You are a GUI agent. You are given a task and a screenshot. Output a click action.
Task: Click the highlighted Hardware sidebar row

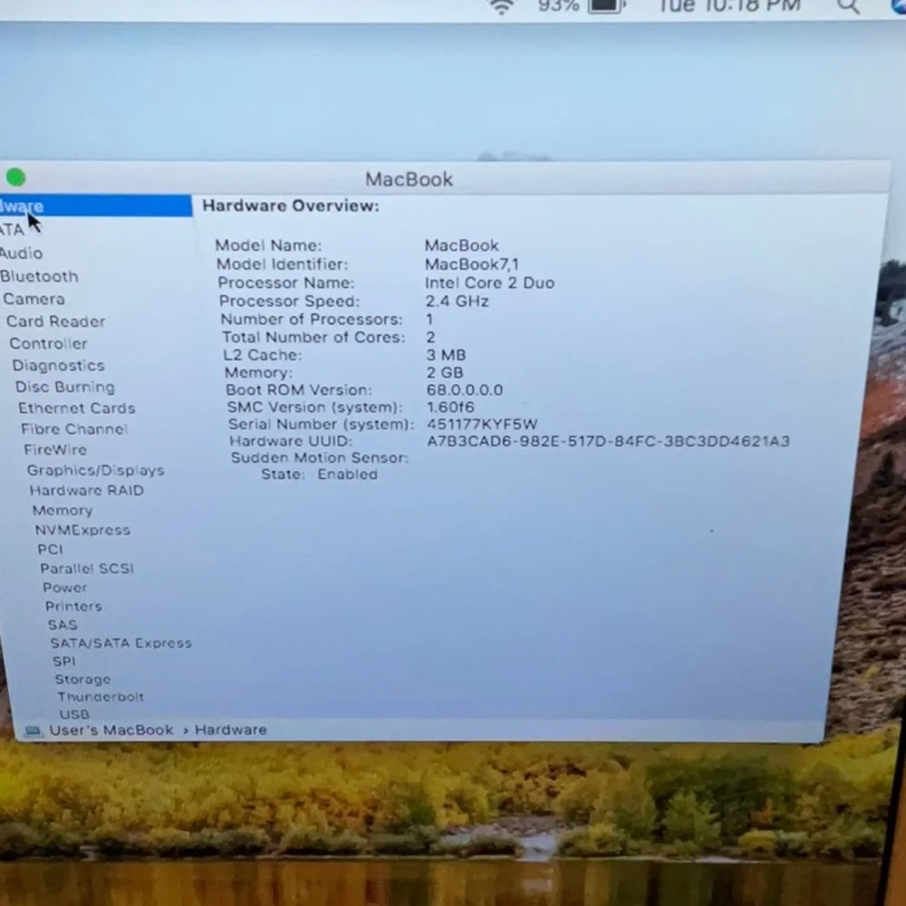(95, 207)
